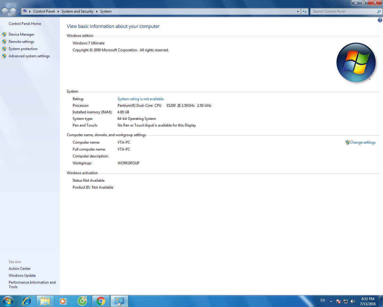The height and width of the screenshot is (307, 383).
Task: Click the refresh button beside address bar
Action: click(x=305, y=11)
